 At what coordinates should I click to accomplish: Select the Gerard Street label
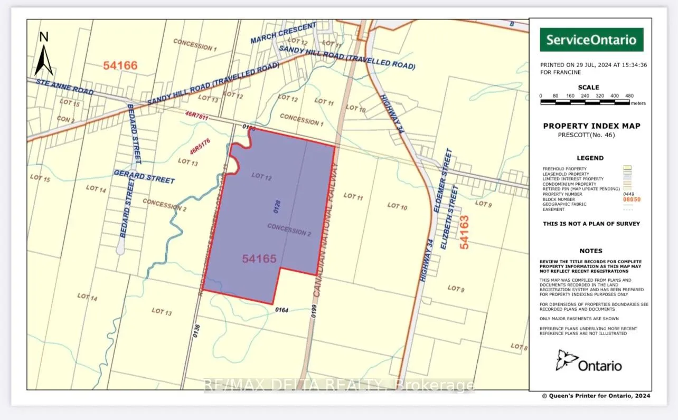[x=144, y=177]
